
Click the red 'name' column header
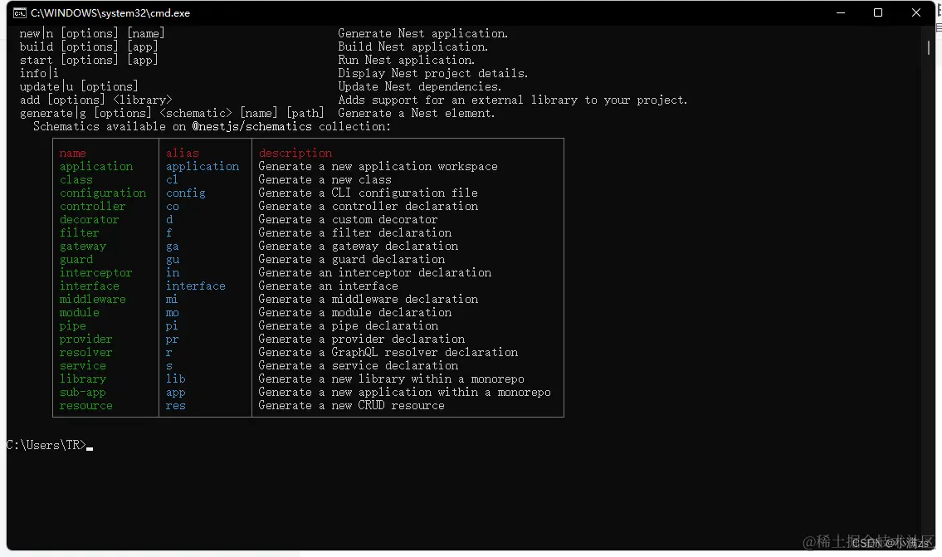coord(73,154)
